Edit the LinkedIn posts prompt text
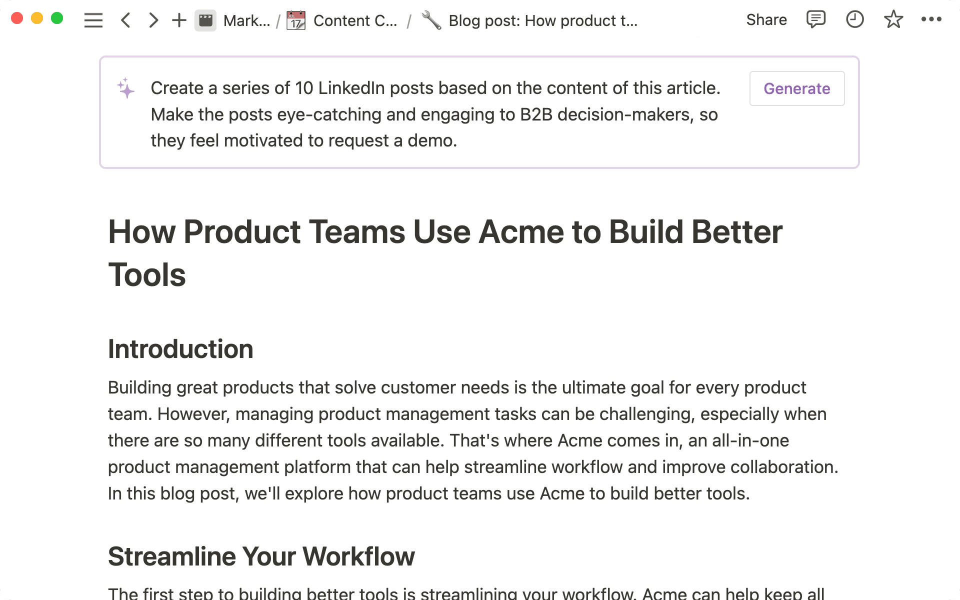Image resolution: width=960 pixels, height=600 pixels. coord(435,114)
